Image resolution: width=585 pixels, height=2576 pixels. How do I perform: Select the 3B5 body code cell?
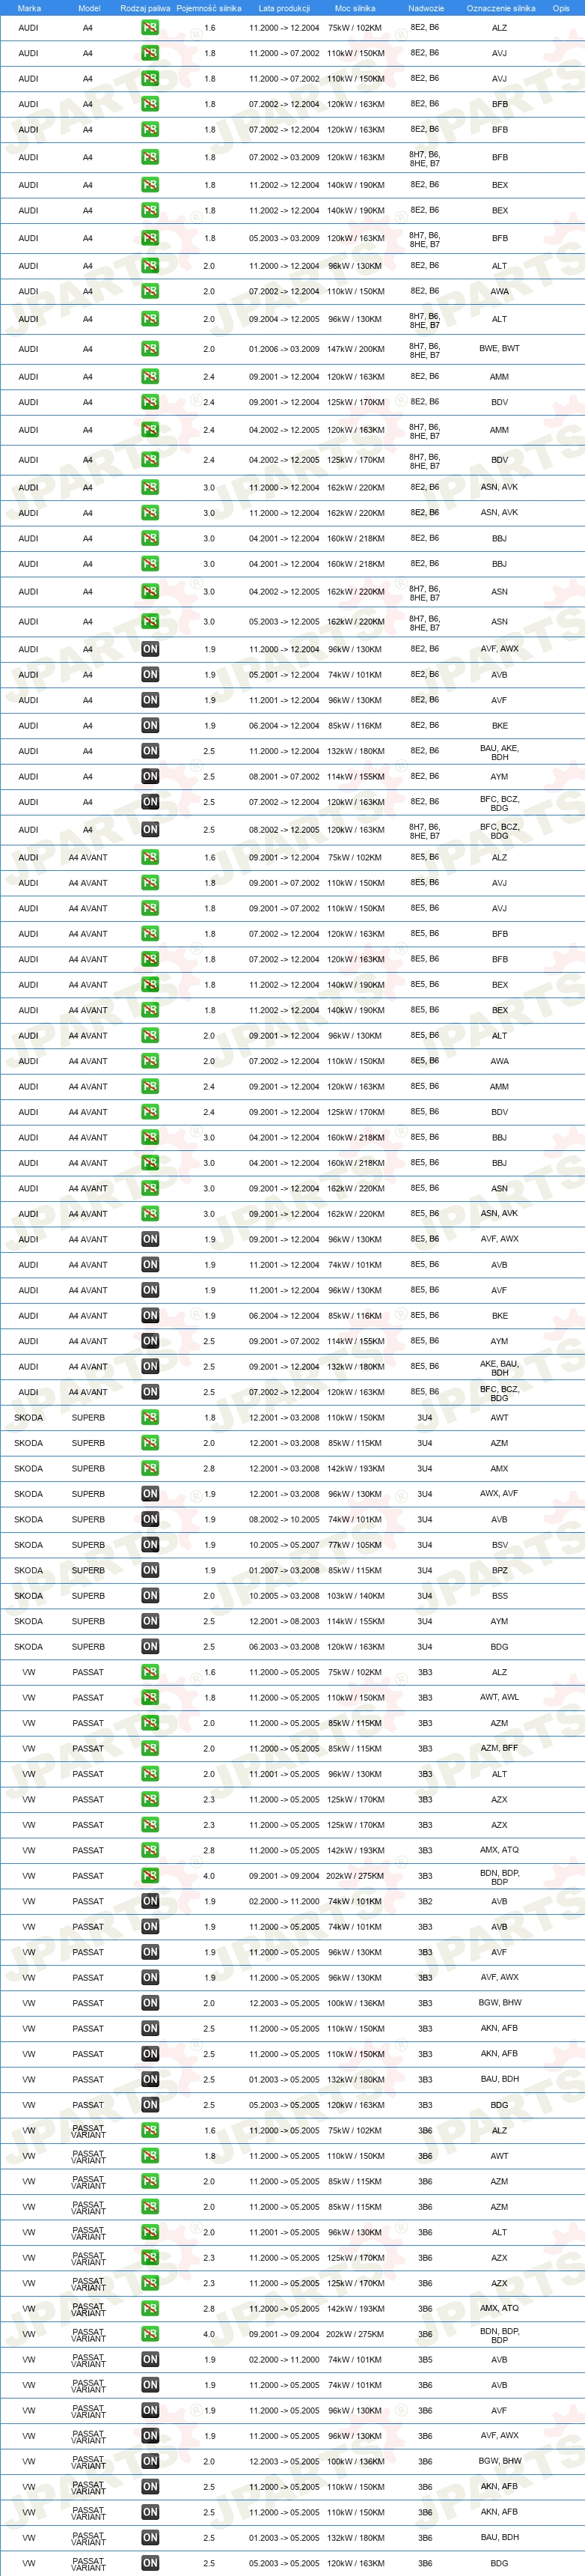[425, 2360]
